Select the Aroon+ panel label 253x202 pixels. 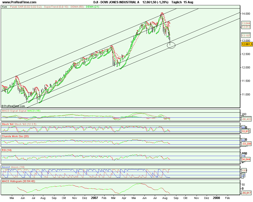[x=6, y=167]
